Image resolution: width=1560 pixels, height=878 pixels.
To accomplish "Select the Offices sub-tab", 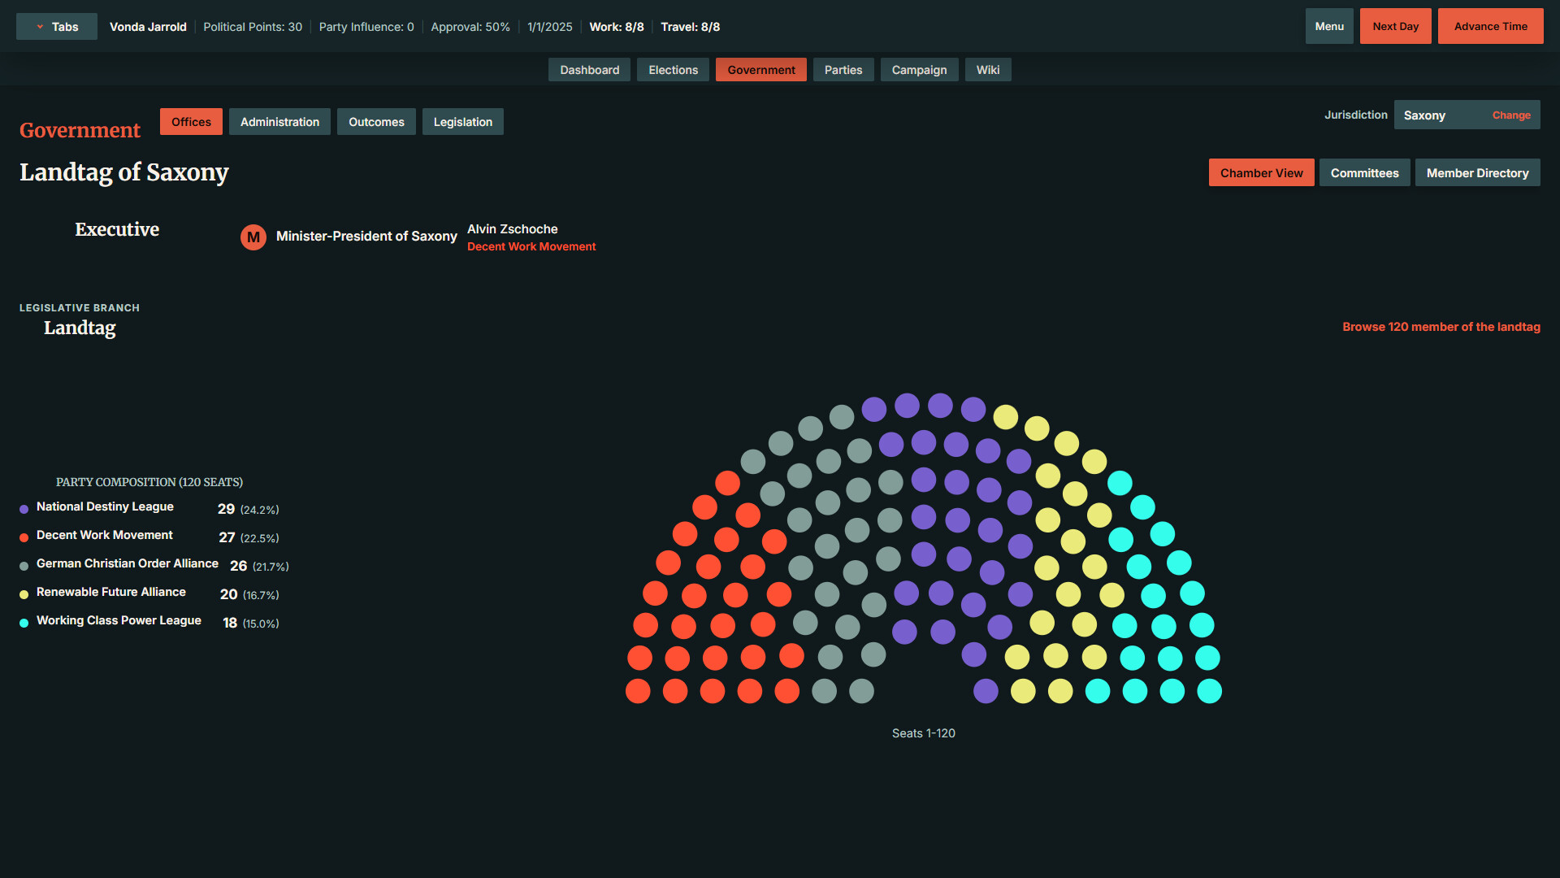I will point(191,122).
